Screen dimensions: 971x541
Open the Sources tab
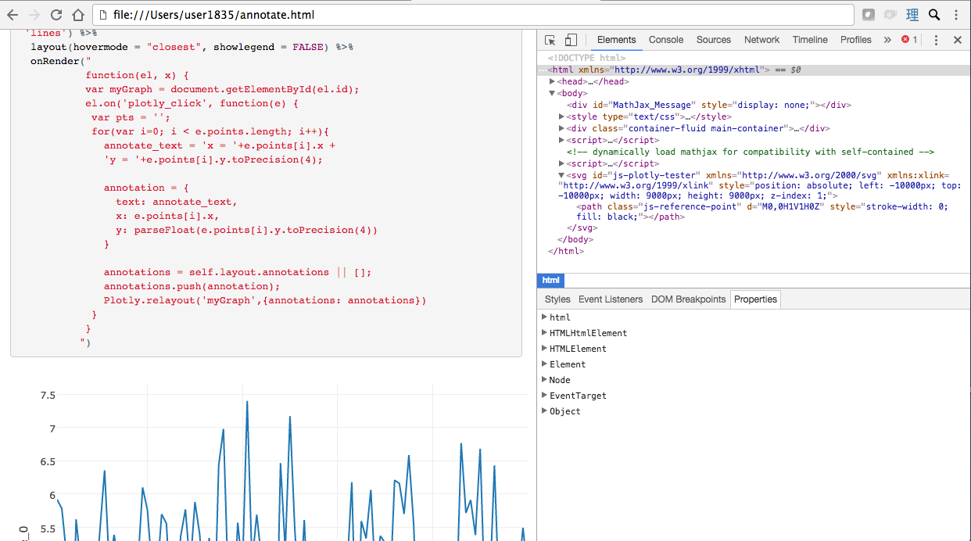[714, 40]
